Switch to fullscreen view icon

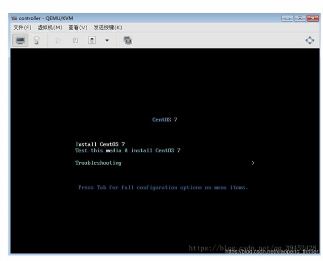(310, 40)
